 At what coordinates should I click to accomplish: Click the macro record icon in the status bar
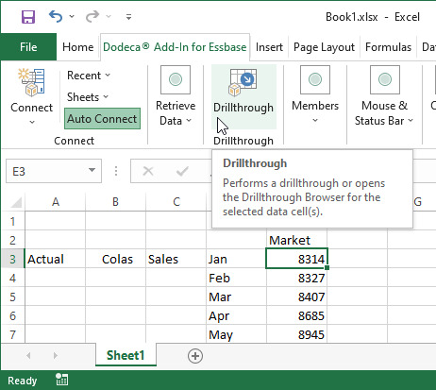pyautogui.click(x=61, y=380)
